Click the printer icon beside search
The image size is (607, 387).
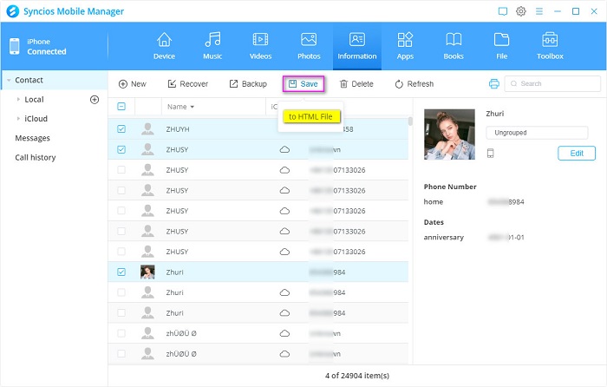point(493,84)
